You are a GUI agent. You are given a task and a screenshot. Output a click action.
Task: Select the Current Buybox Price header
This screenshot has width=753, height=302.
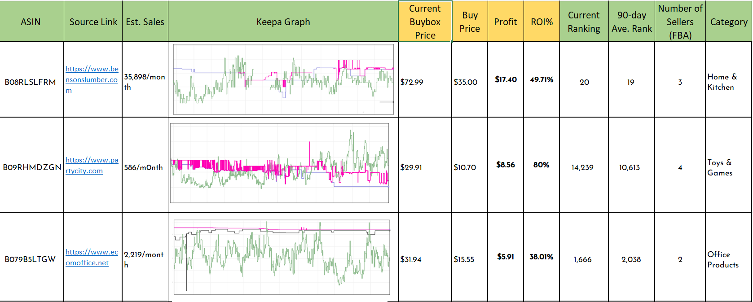pyautogui.click(x=425, y=22)
